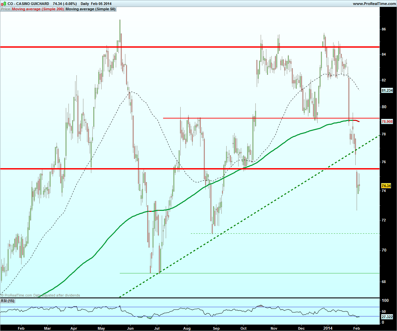Viewport: 397px width, 331px height.
Task: Open Moving average (Simple 50) settings
Action: coord(91,9)
